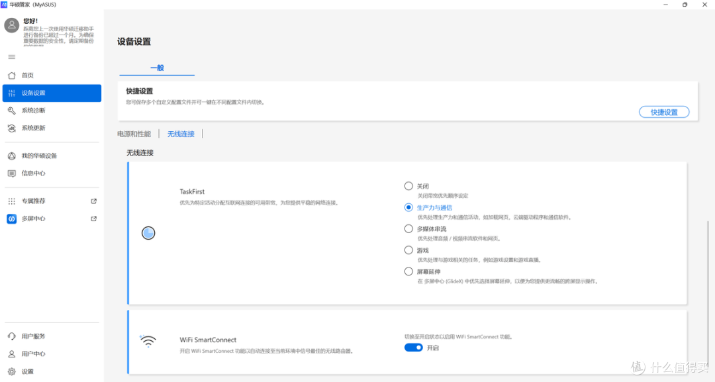Select the 多媒体串流 radio option
This screenshot has width=715, height=382.
click(x=408, y=229)
